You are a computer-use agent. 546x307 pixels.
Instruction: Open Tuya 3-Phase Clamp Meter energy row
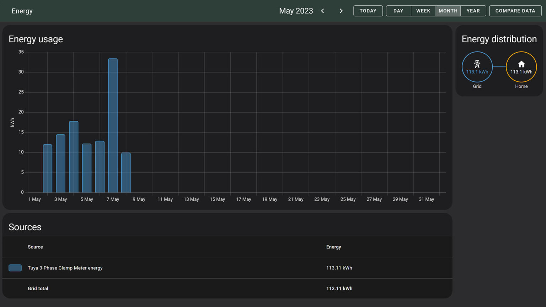pos(65,268)
